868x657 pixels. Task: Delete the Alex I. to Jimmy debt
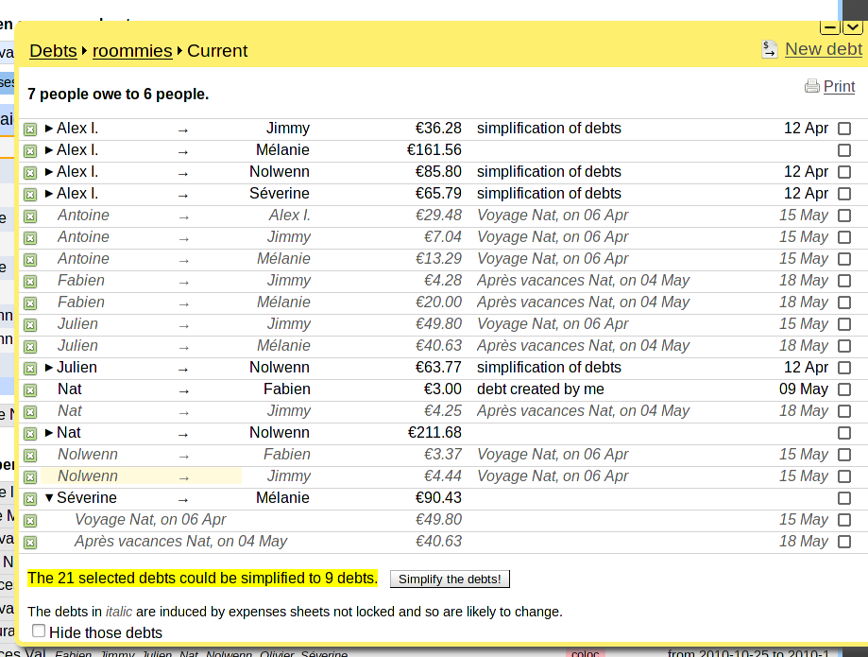(x=30, y=130)
